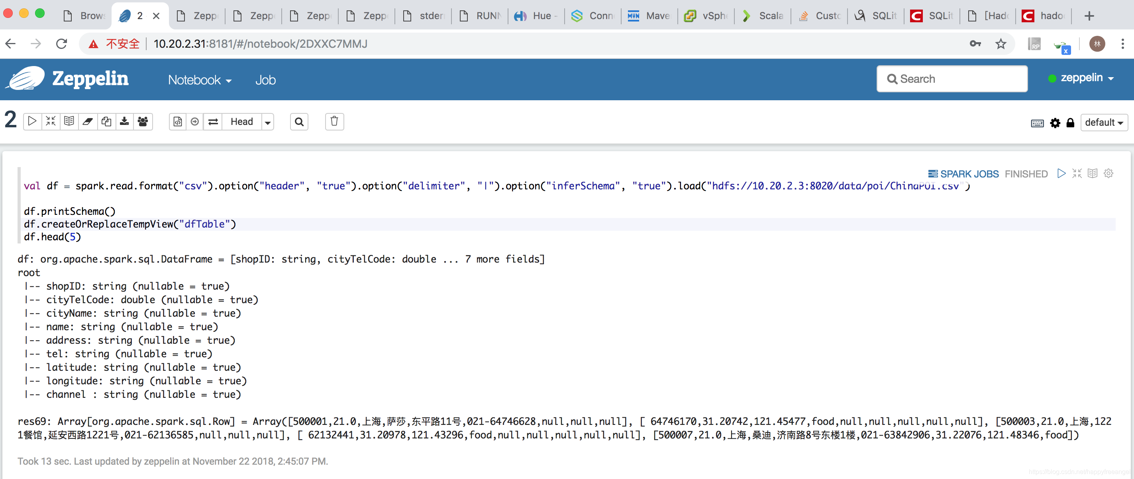1134x479 pixels.
Task: Click the SPARK JOBS finished link
Action: [x=965, y=173]
